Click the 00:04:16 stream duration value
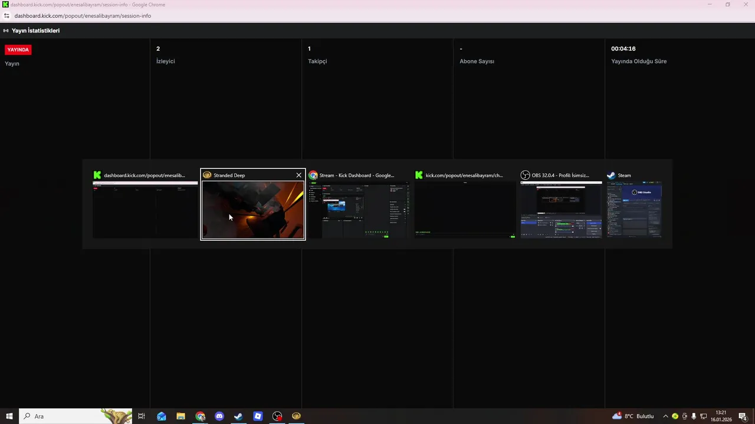Viewport: 755px width, 424px height. [x=623, y=49]
